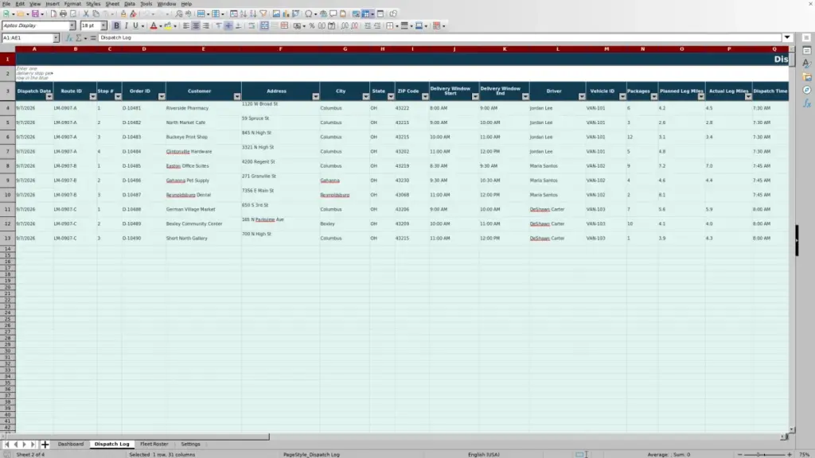Click the Merge and Center Cells icon

pos(264,25)
